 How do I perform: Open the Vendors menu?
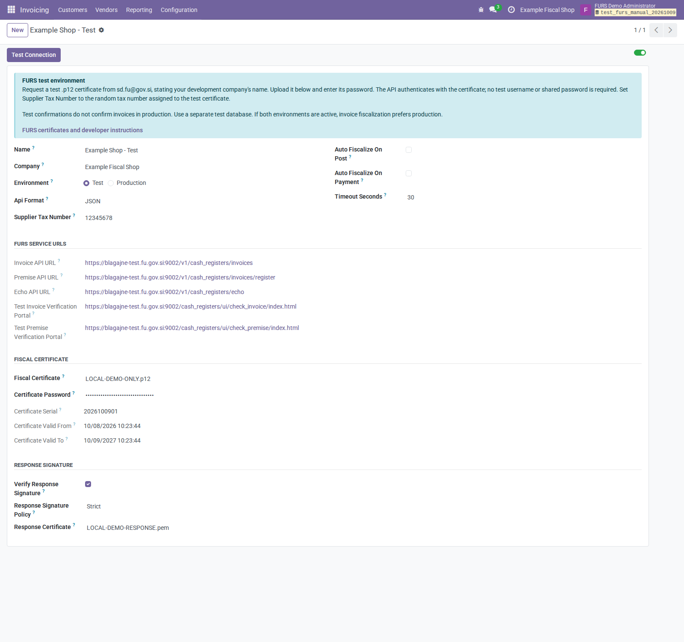[x=106, y=10]
